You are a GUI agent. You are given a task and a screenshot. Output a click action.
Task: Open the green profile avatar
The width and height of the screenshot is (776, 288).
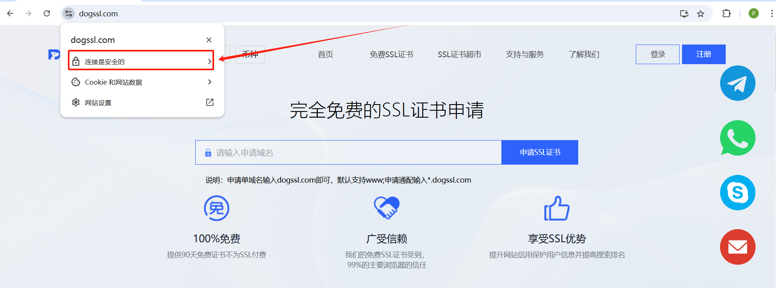754,13
